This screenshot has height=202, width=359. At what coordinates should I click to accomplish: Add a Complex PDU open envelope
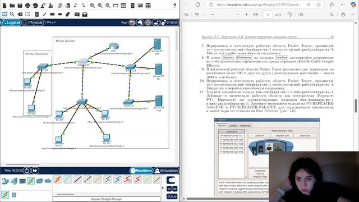coord(85,14)
